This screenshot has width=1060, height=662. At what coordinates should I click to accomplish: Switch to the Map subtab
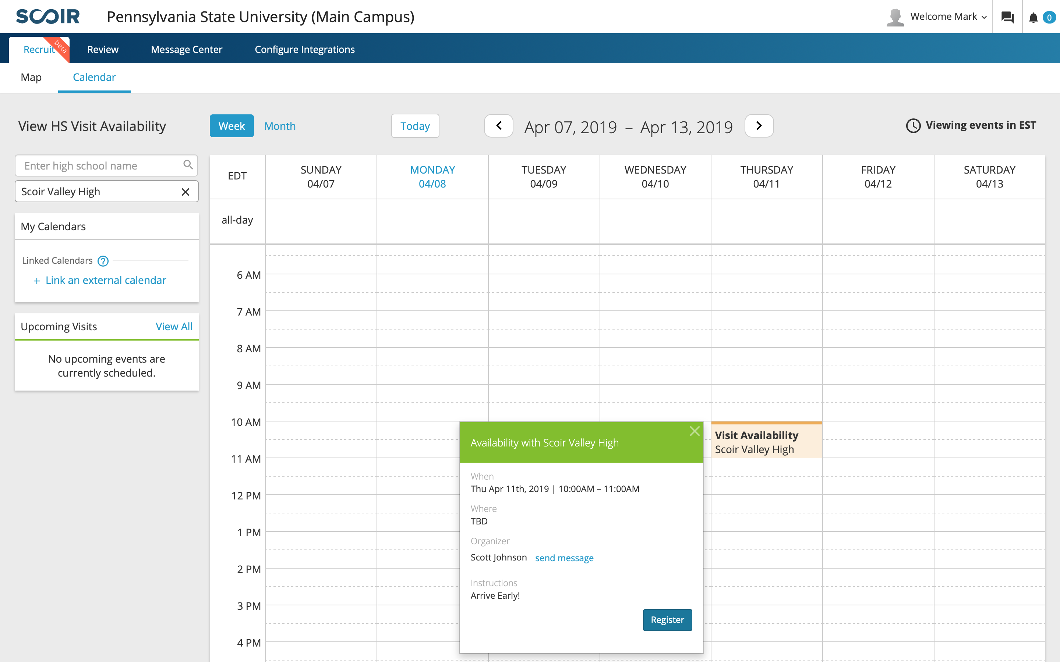click(x=31, y=77)
